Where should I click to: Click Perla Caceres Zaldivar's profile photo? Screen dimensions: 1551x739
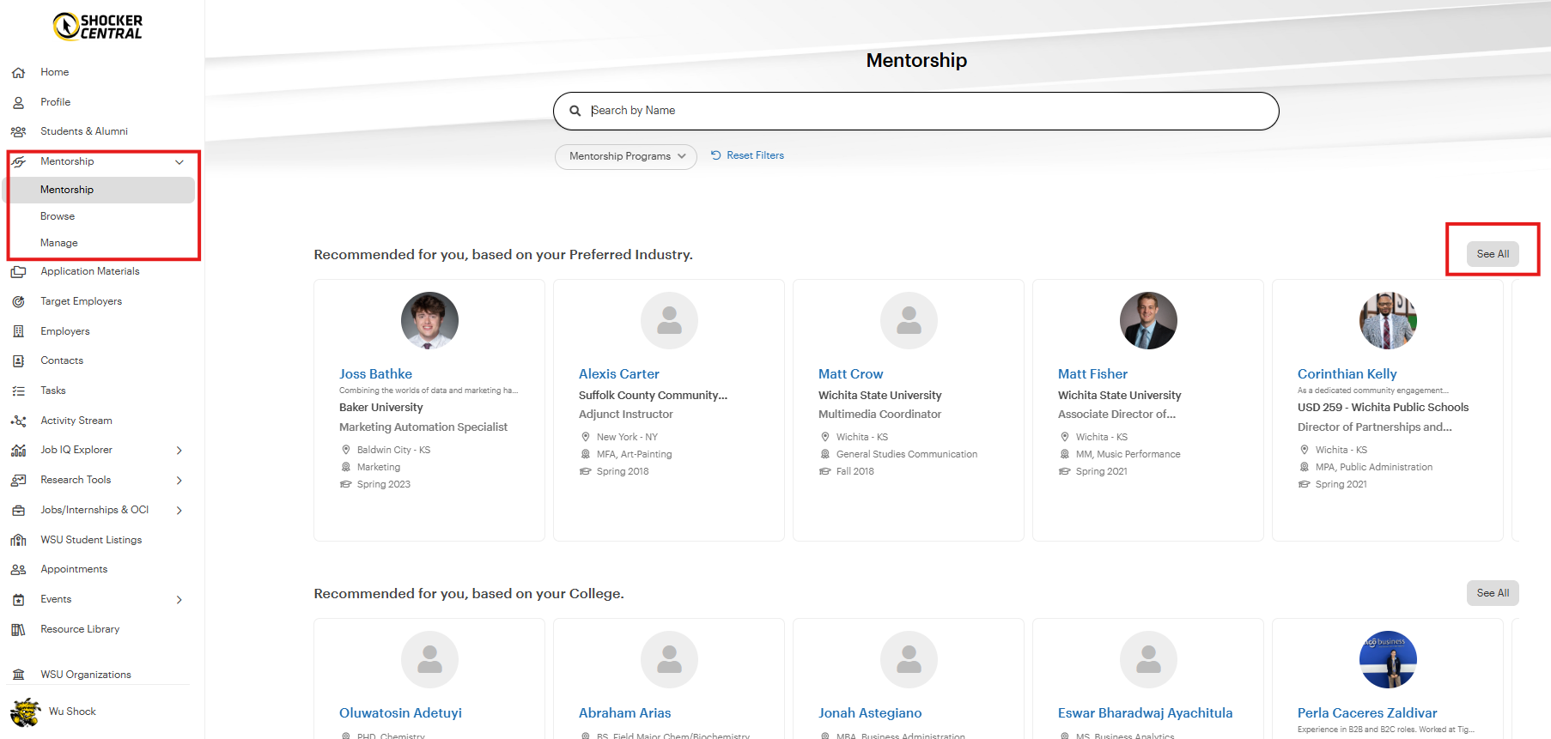(1388, 660)
